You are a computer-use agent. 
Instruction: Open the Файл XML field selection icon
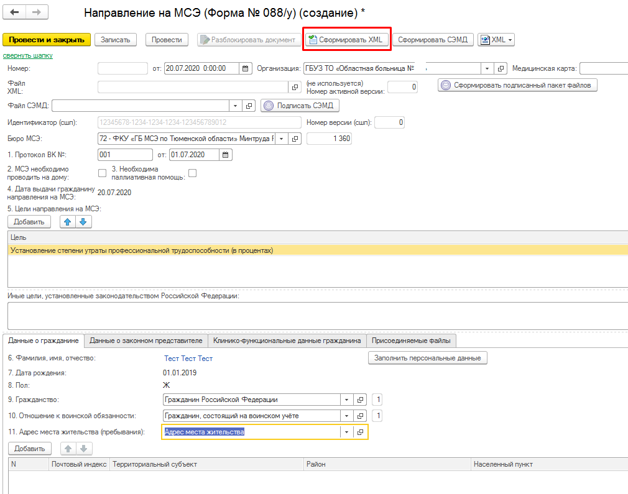point(295,87)
